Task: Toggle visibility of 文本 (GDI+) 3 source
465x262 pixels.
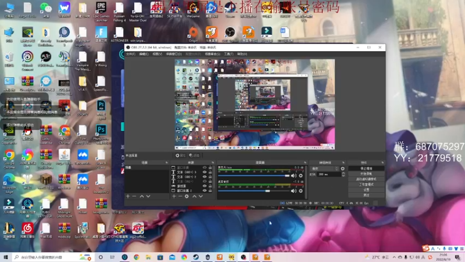Action: (205, 172)
